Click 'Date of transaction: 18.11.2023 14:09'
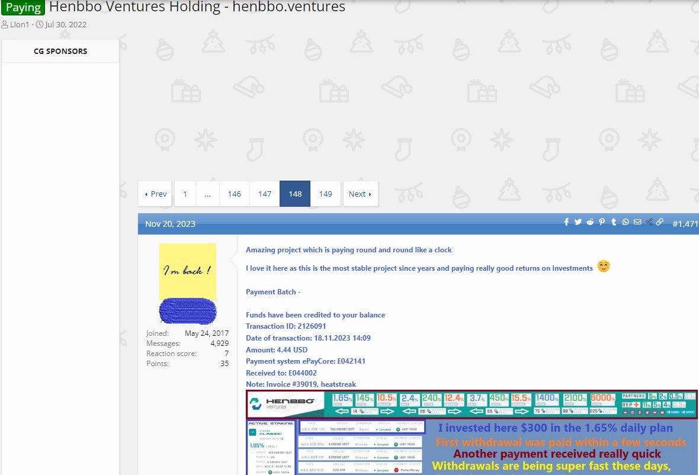The height and width of the screenshot is (475, 699). tap(308, 338)
